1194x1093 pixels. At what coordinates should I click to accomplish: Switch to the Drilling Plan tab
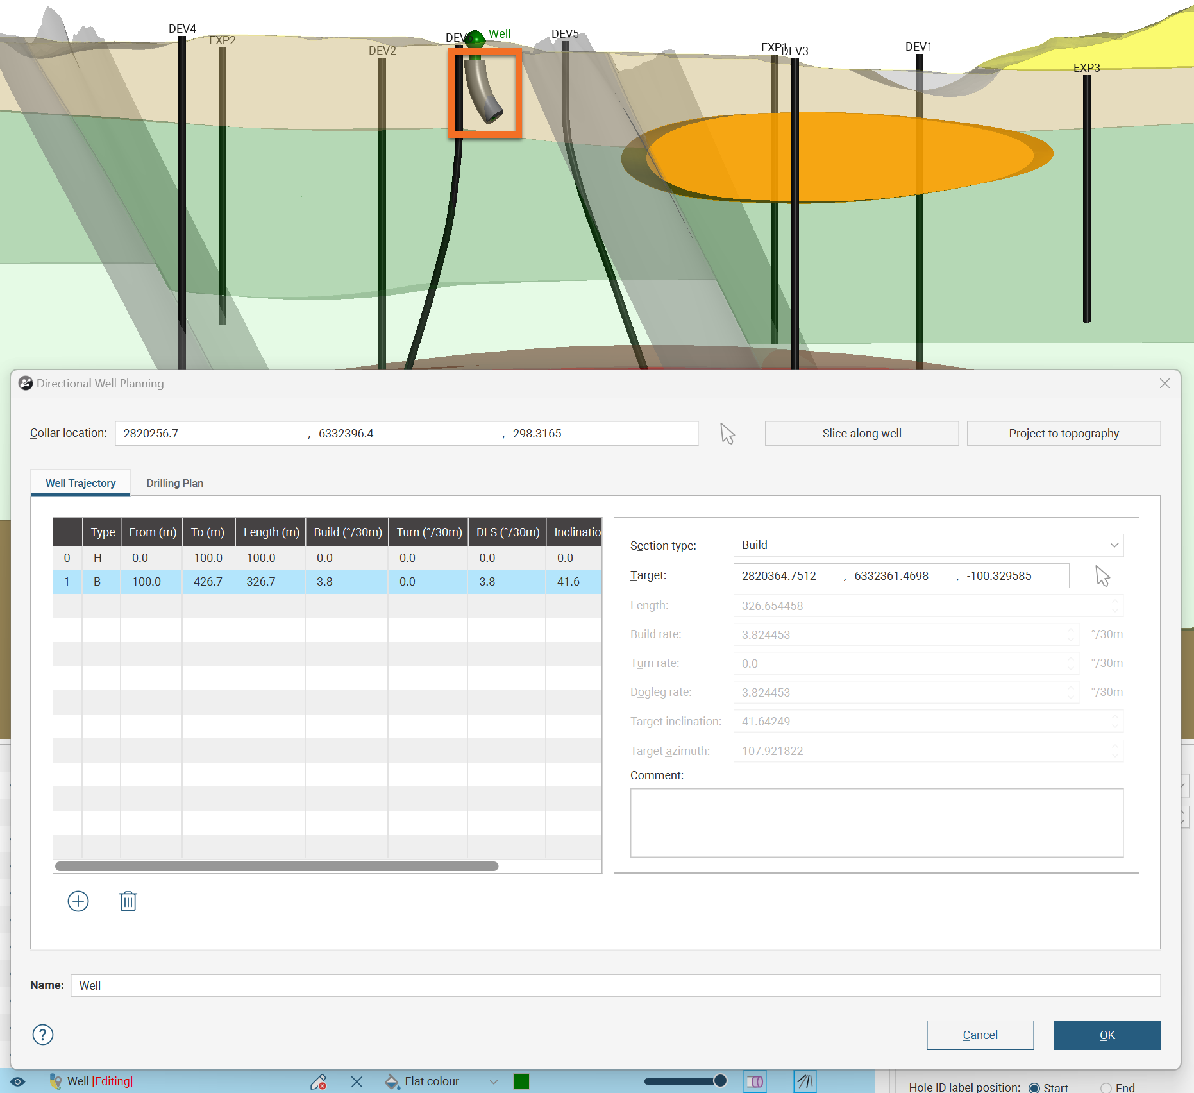click(x=174, y=483)
